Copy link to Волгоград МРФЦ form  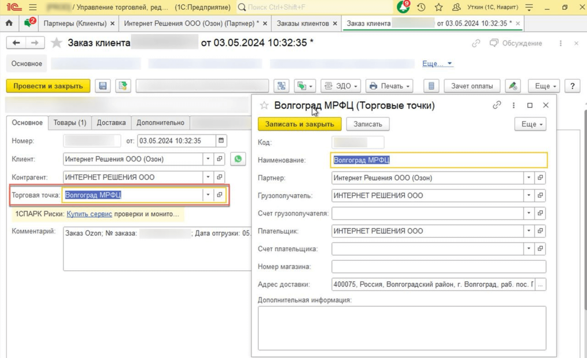(496, 105)
